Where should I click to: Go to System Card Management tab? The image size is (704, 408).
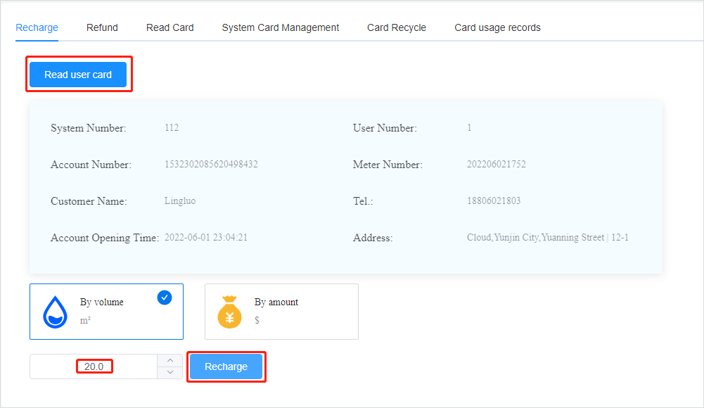pyautogui.click(x=280, y=27)
